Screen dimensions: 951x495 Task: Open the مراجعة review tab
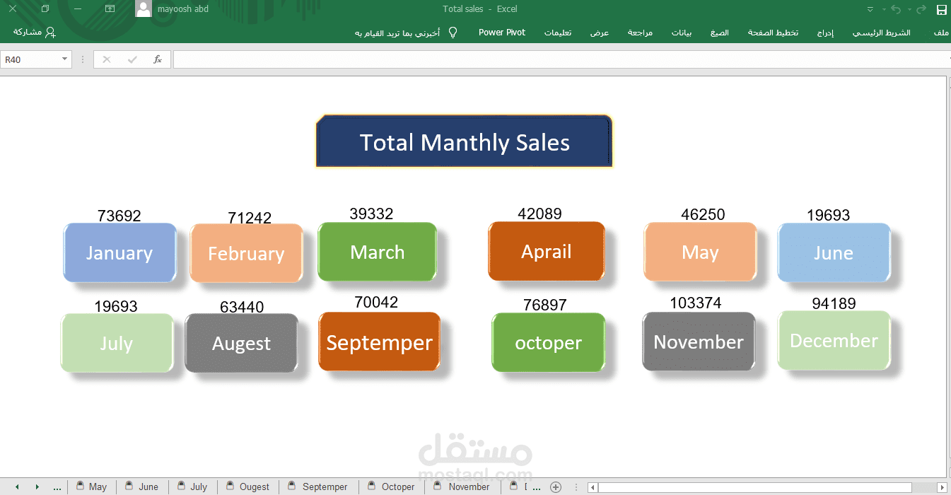pyautogui.click(x=640, y=33)
